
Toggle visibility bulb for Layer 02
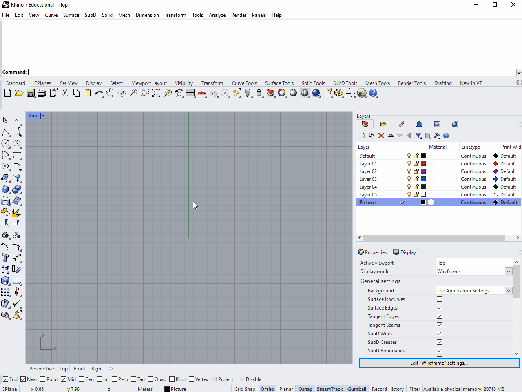pyautogui.click(x=409, y=171)
